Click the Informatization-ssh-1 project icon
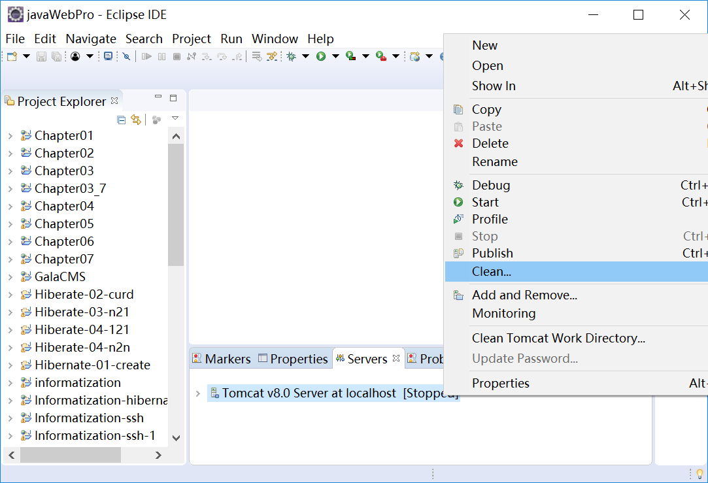The width and height of the screenshot is (708, 483). tap(25, 435)
